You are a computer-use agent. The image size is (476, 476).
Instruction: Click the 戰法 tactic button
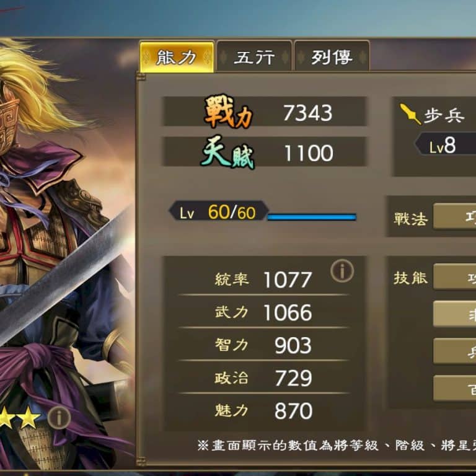454,216
